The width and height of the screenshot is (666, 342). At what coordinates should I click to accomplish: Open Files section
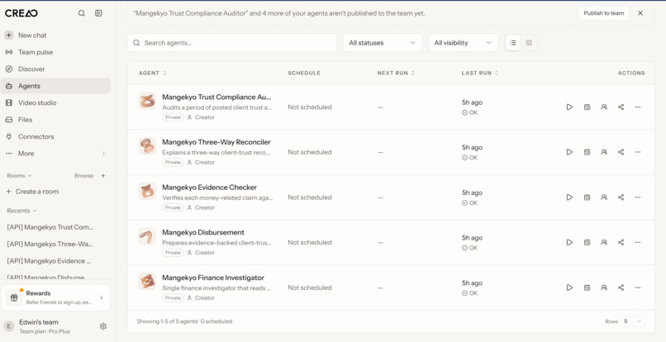click(x=55, y=120)
